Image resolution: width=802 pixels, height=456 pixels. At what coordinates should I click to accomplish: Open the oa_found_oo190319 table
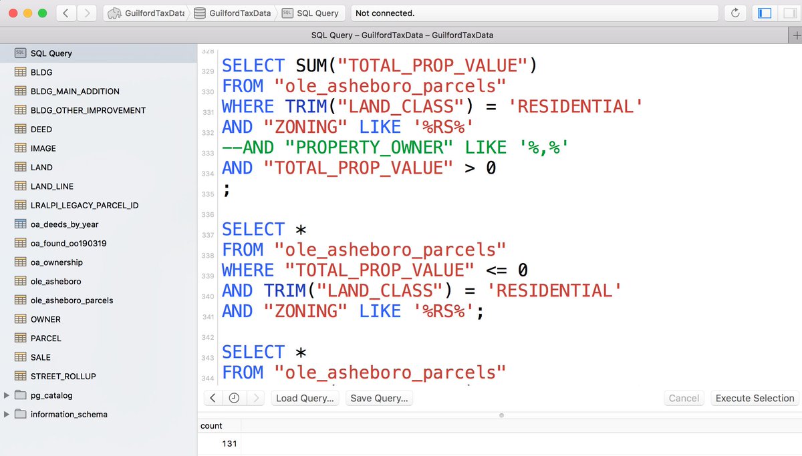pyautogui.click(x=98, y=243)
